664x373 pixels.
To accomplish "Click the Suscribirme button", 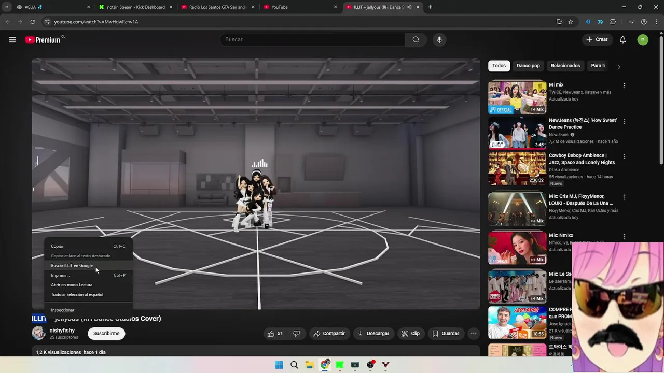I will (x=106, y=334).
